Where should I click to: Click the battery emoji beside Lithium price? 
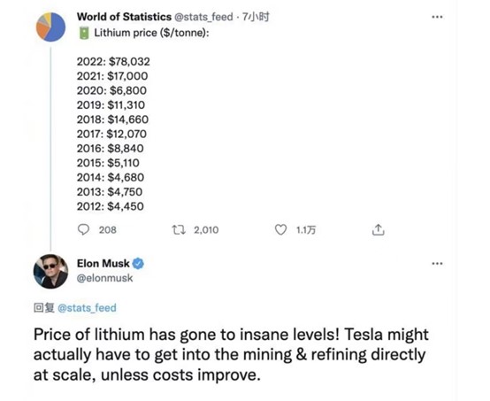tap(84, 33)
